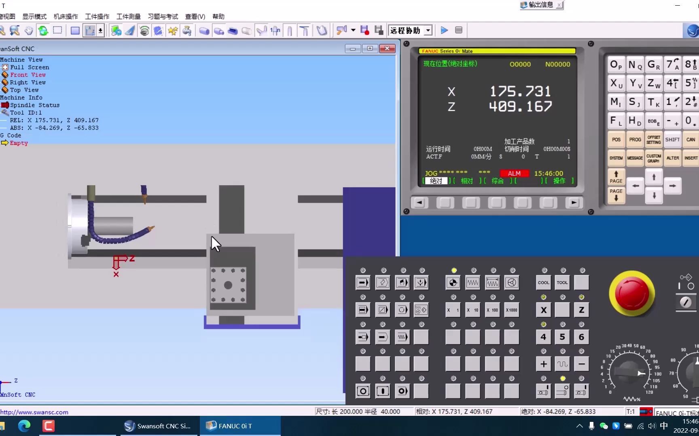The image size is (699, 436).
Task: Click the right softkey scroll arrow under screen
Action: point(574,203)
